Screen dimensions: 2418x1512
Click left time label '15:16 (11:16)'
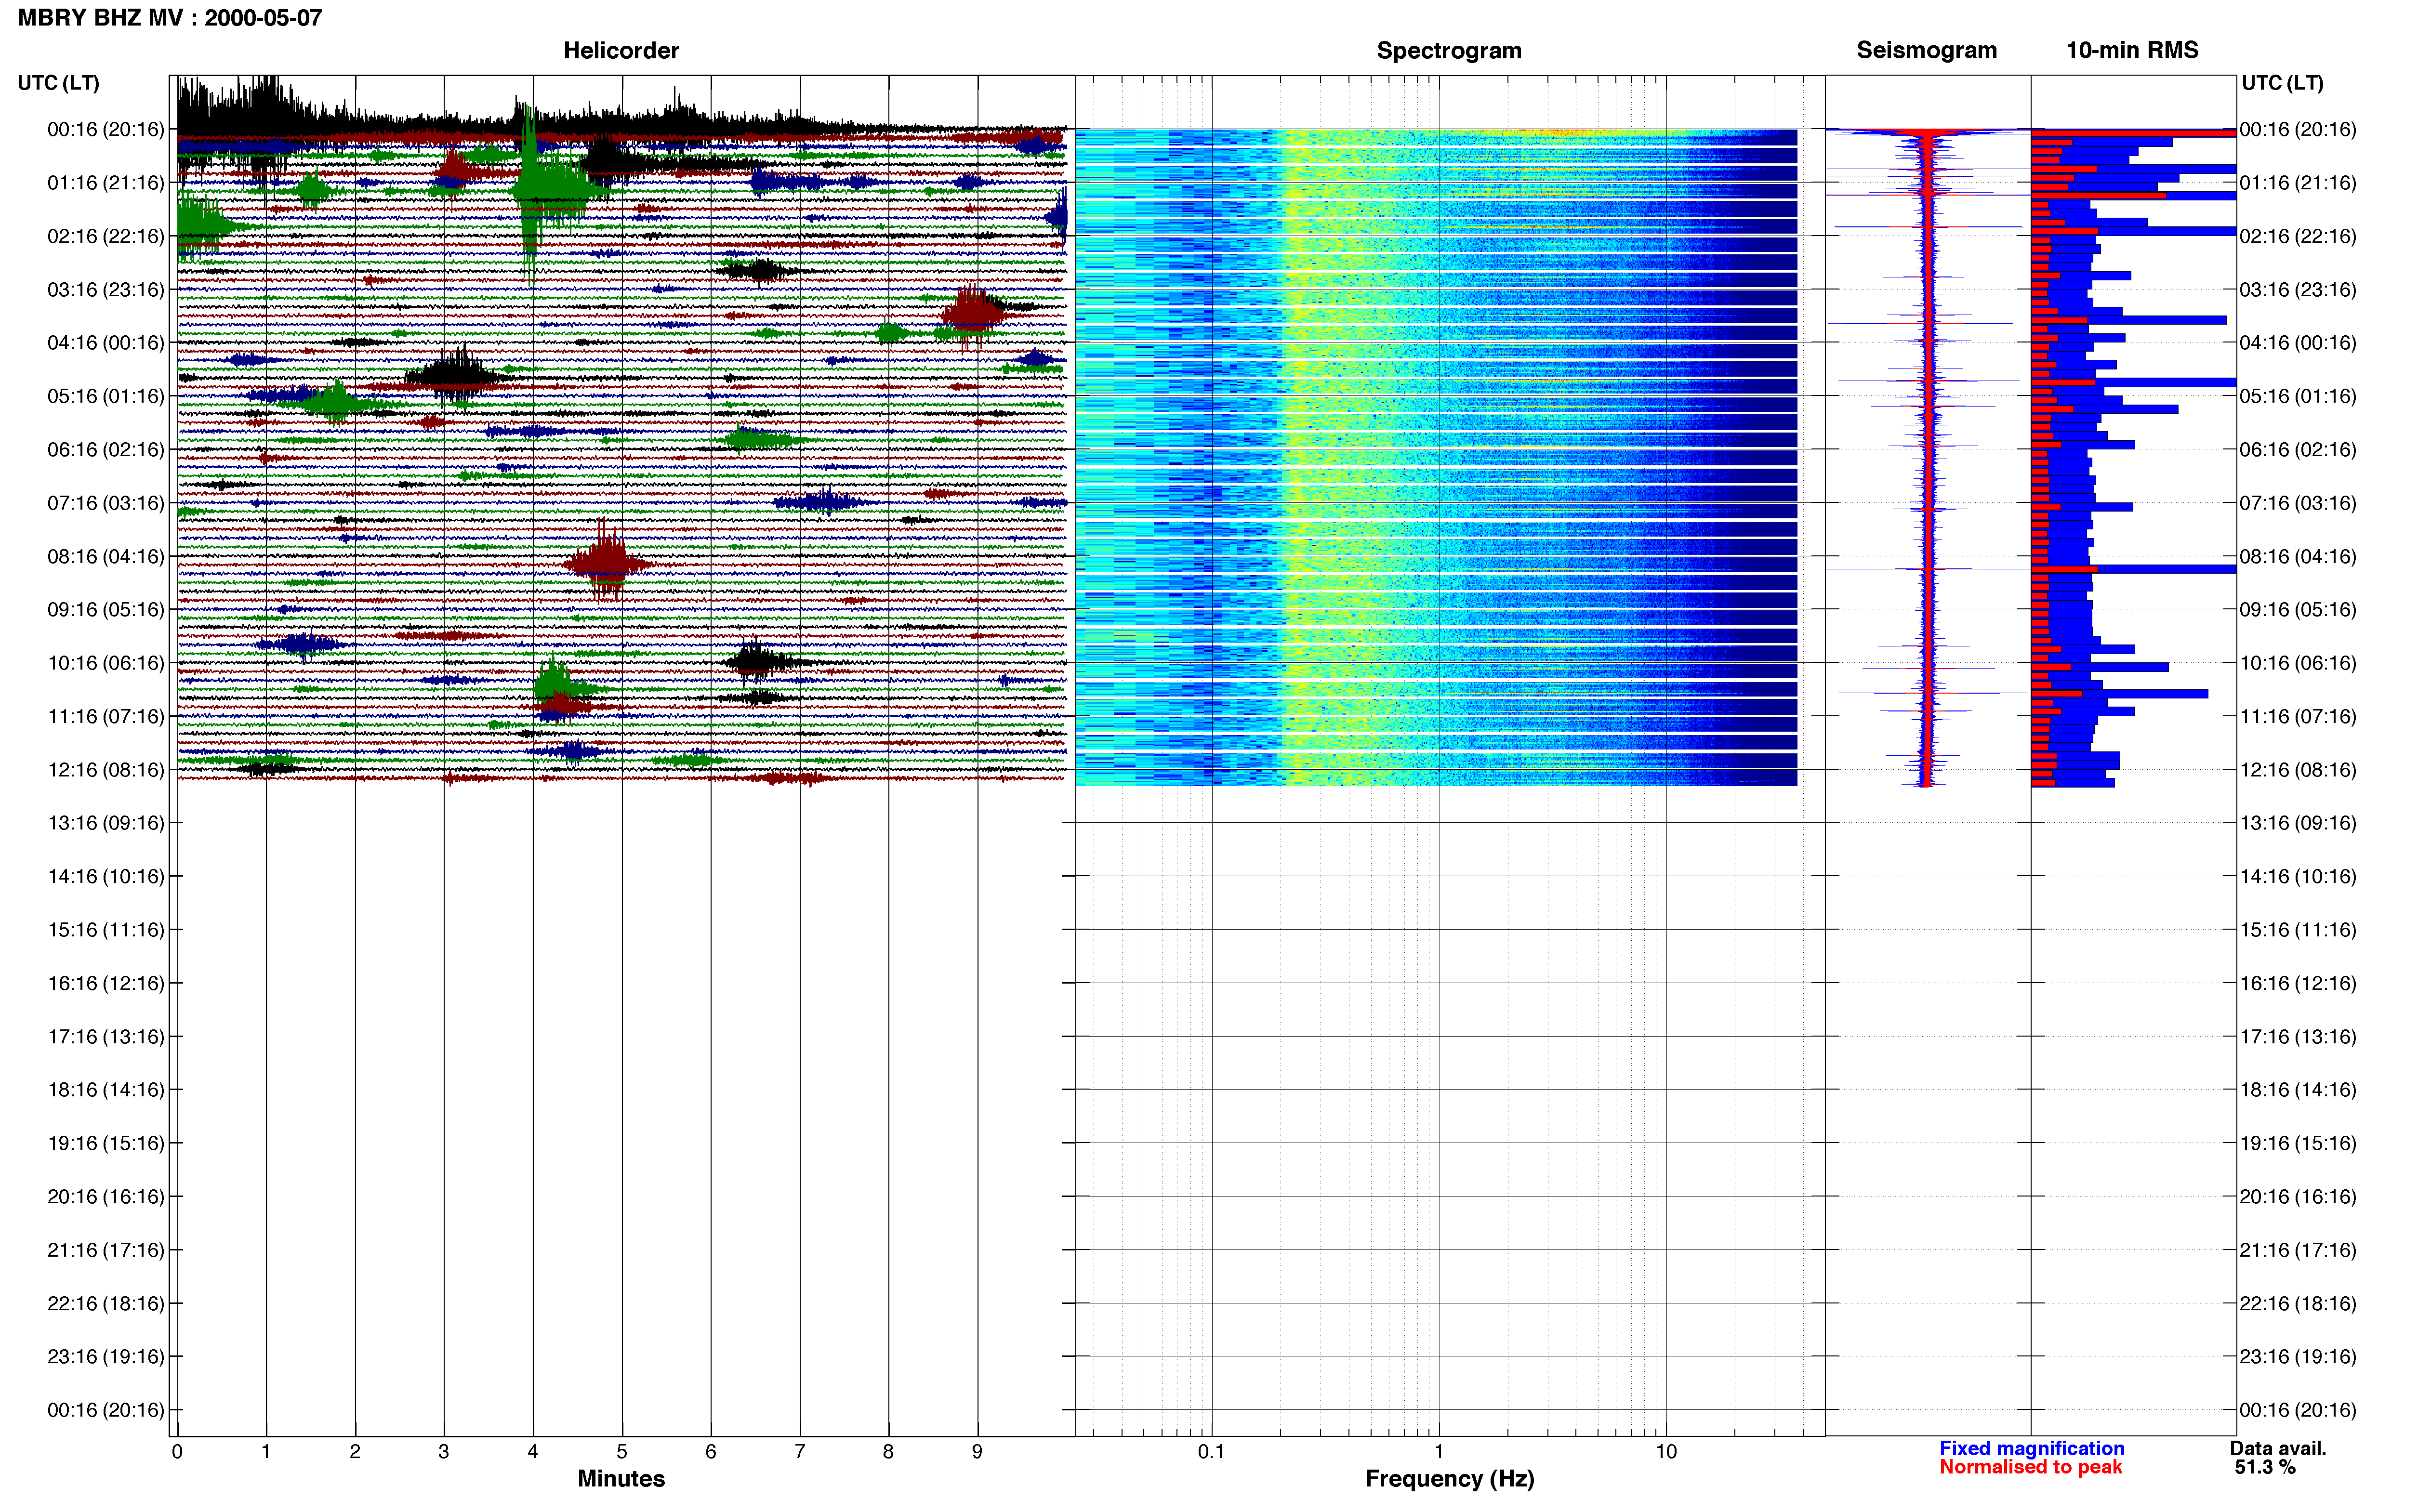106,930
